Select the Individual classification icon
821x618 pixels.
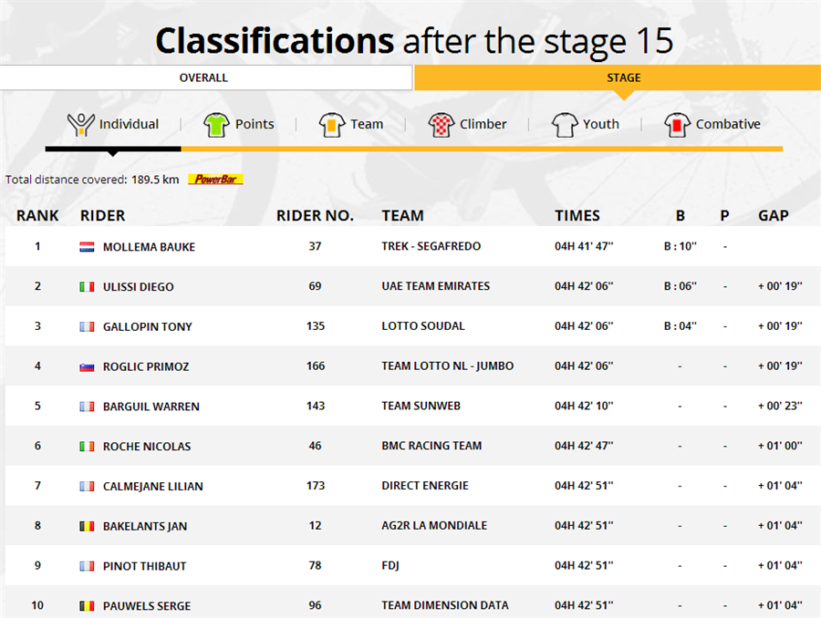pyautogui.click(x=80, y=125)
